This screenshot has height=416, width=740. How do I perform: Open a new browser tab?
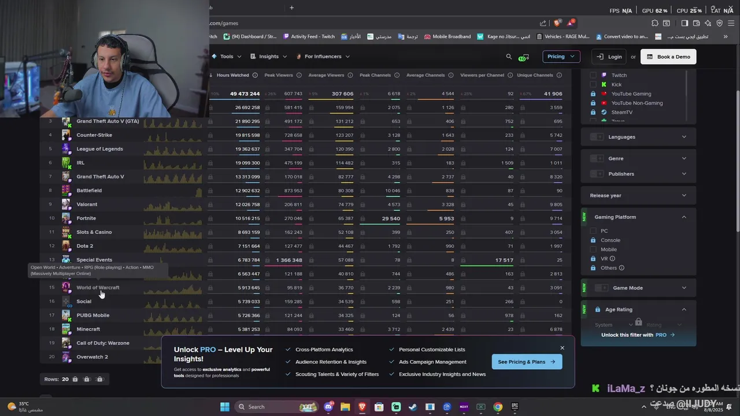tap(291, 8)
